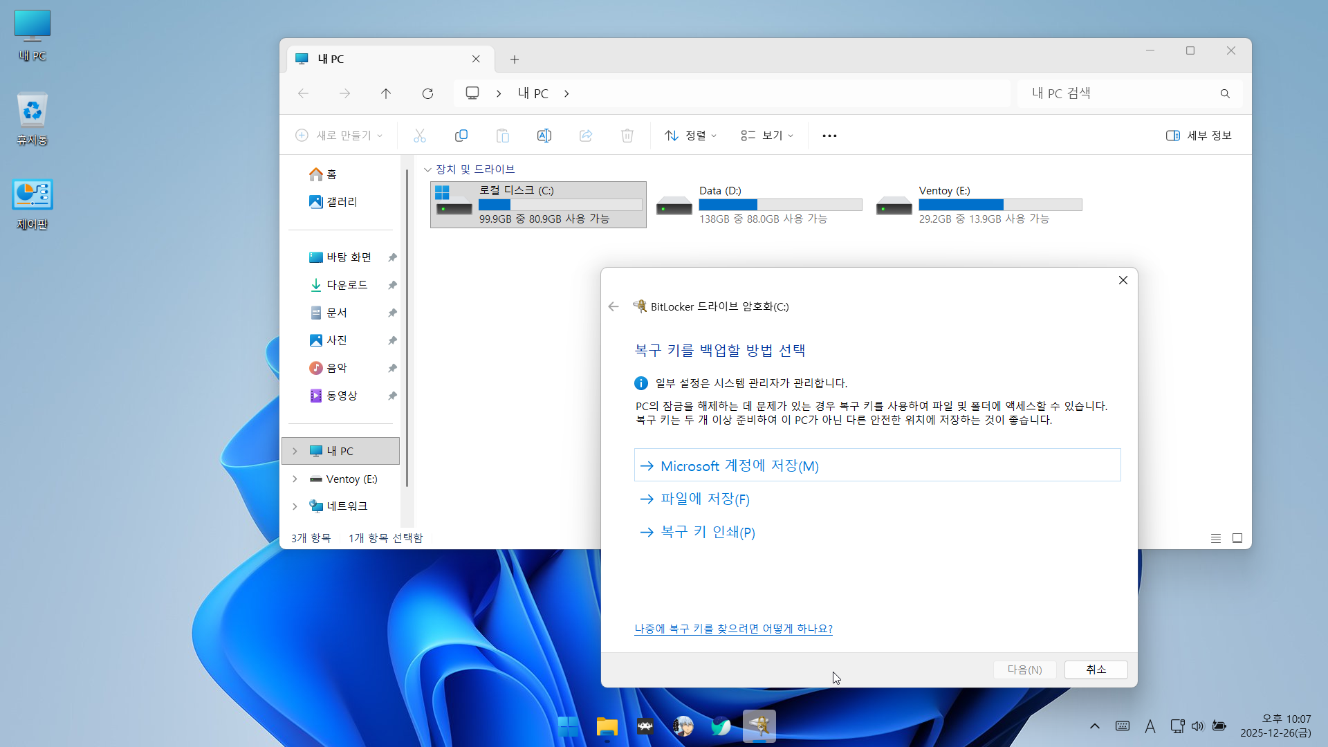Unpin 바탕 화면 from quick access
Screen dimensions: 1328x747
point(392,257)
